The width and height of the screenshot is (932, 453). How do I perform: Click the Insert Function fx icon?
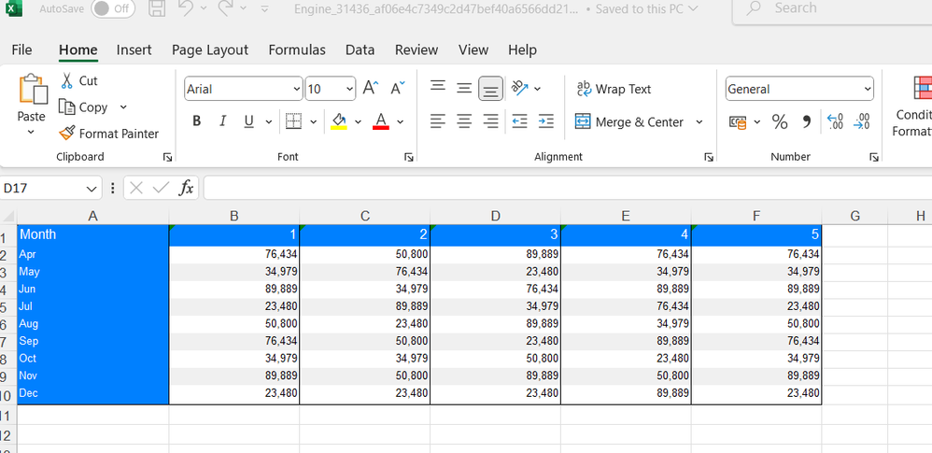tap(187, 189)
